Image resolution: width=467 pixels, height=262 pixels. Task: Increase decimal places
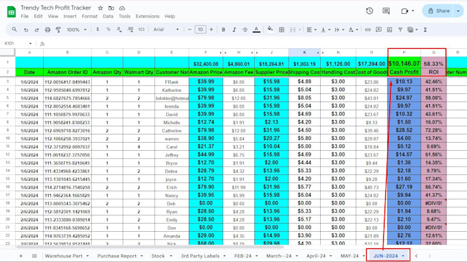click(130, 29)
